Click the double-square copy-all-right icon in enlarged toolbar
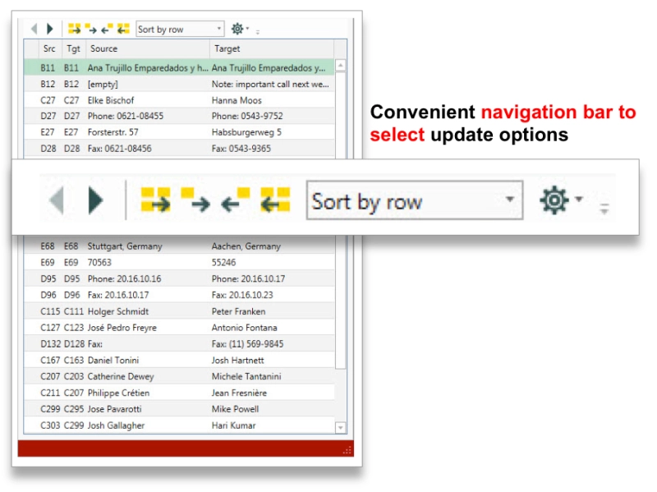 pyautogui.click(x=155, y=200)
